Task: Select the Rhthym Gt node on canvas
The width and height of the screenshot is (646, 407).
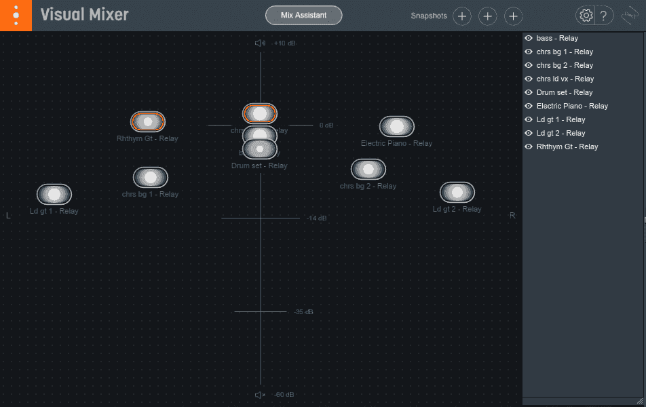Action: (147, 121)
